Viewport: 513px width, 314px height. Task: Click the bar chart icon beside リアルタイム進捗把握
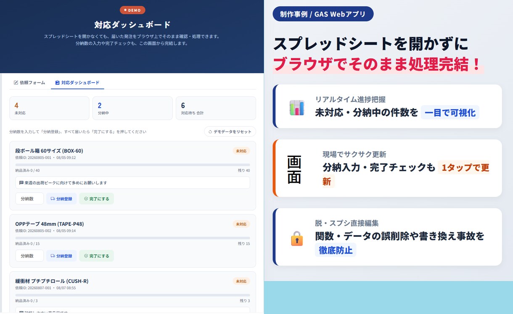tap(297, 107)
